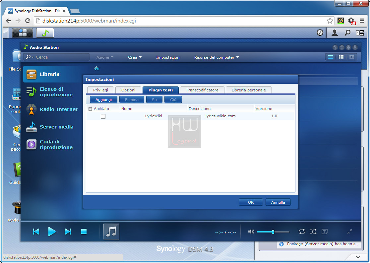Switch to cover flow view
This screenshot has height=263, width=370.
(x=351, y=57)
